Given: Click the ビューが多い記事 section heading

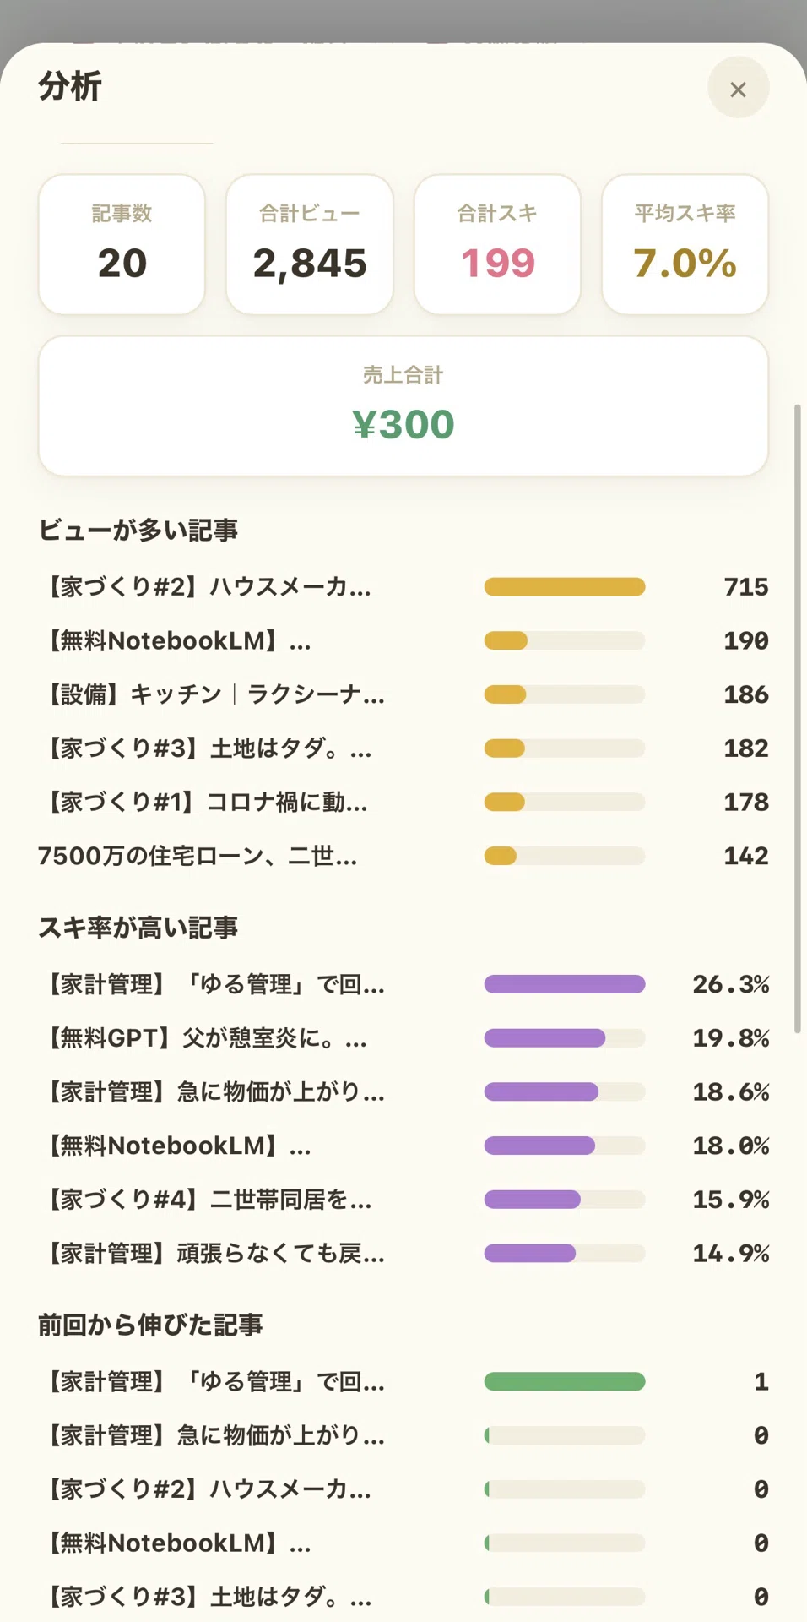Looking at the screenshot, I should pyautogui.click(x=138, y=531).
